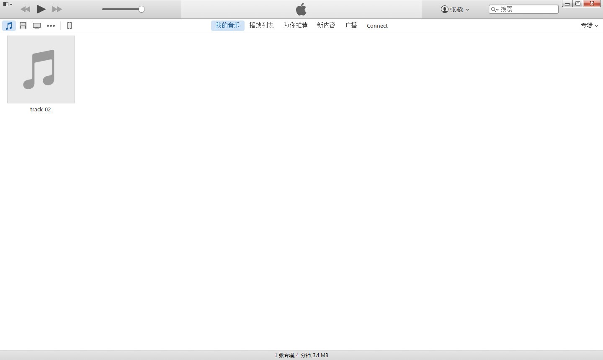Click the rewind previous track button

point(25,9)
